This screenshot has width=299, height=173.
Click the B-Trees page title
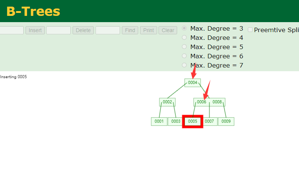tap(33, 11)
